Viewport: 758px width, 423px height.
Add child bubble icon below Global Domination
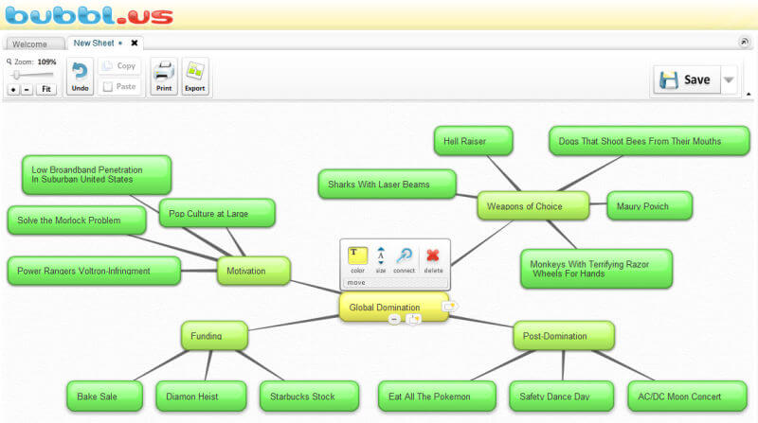(413, 320)
